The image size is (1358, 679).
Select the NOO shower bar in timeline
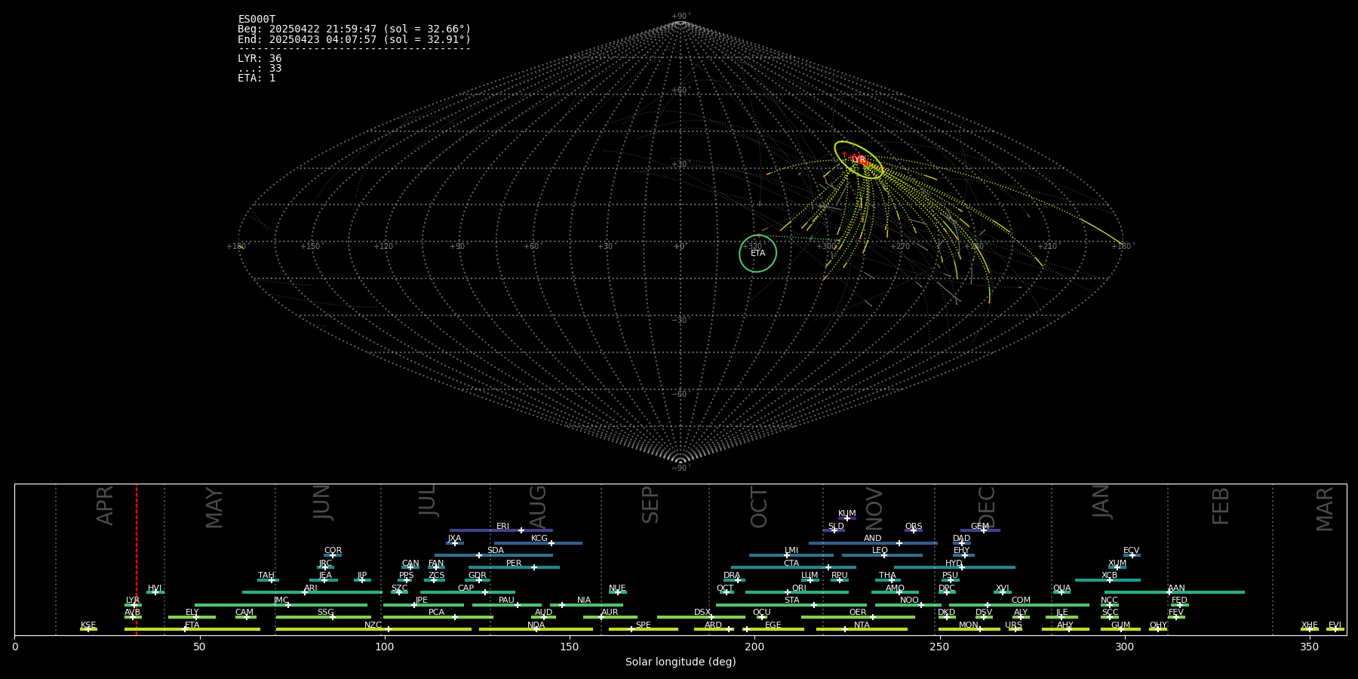click(x=908, y=604)
